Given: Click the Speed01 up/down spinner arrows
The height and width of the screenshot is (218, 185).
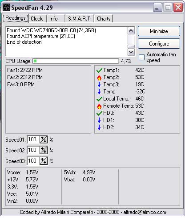Looking at the screenshot, I should coord(44,139).
